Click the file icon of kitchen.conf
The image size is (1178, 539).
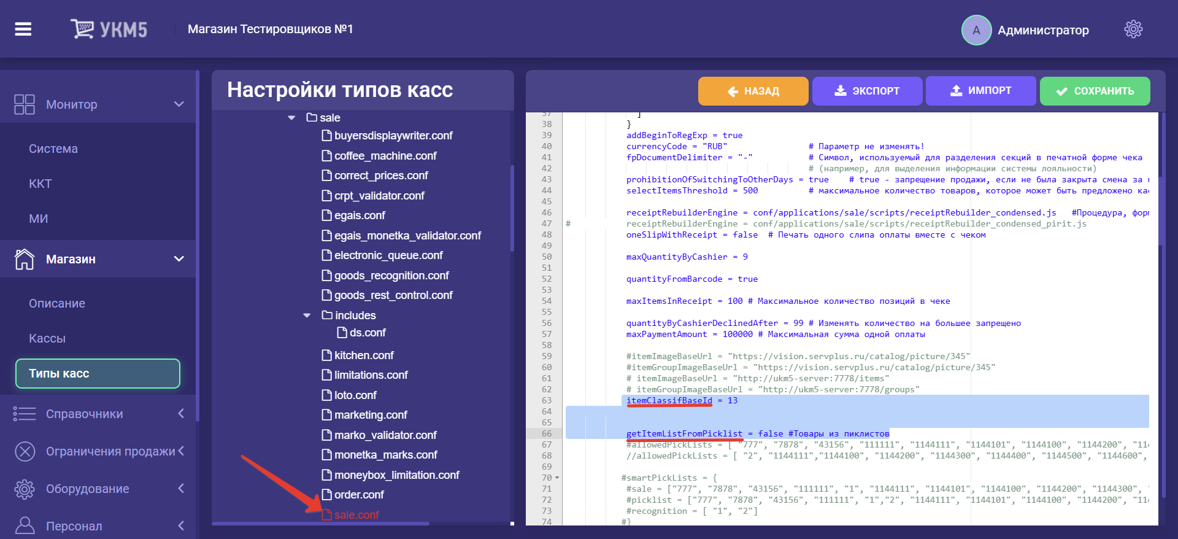[x=327, y=355]
